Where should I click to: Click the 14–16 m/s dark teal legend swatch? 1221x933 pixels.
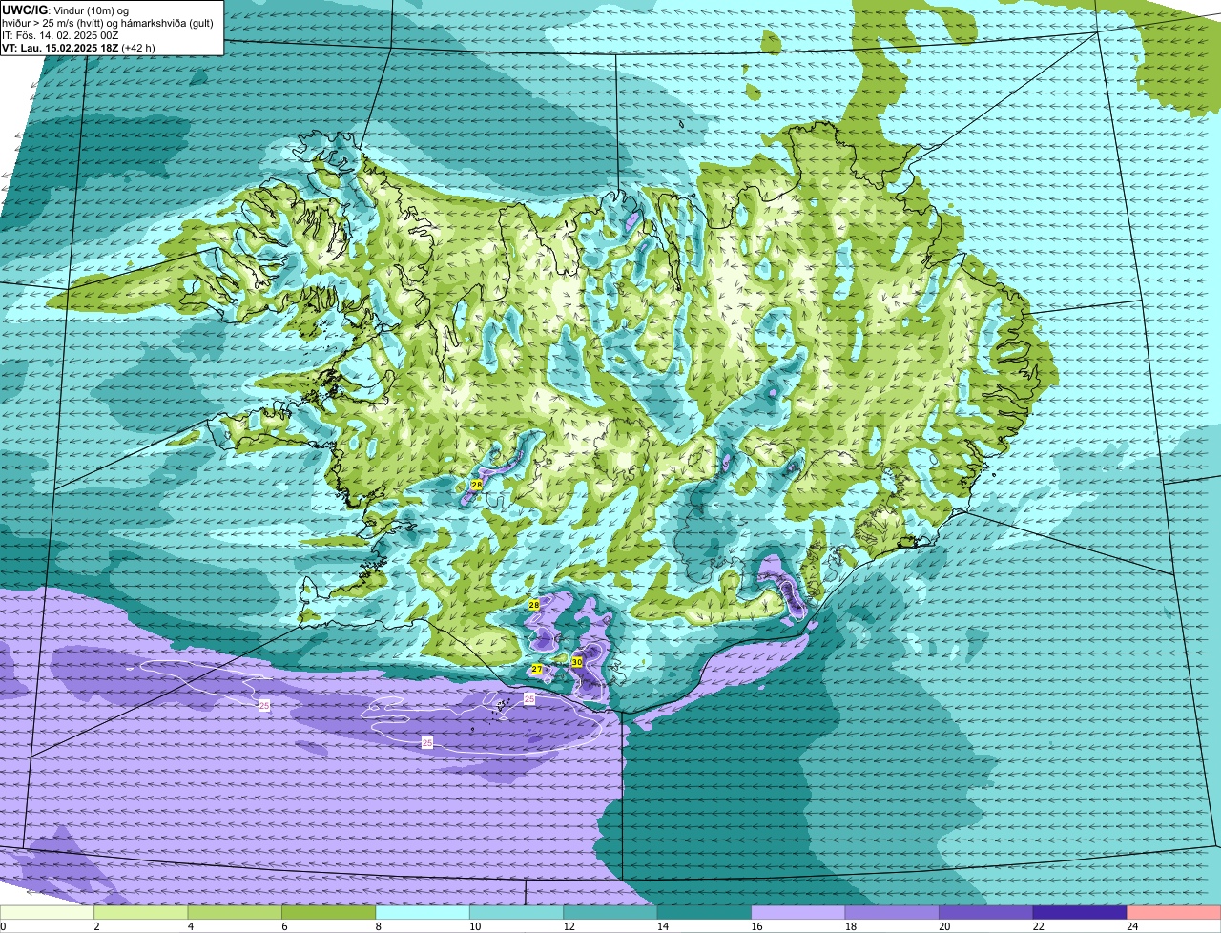point(705,912)
